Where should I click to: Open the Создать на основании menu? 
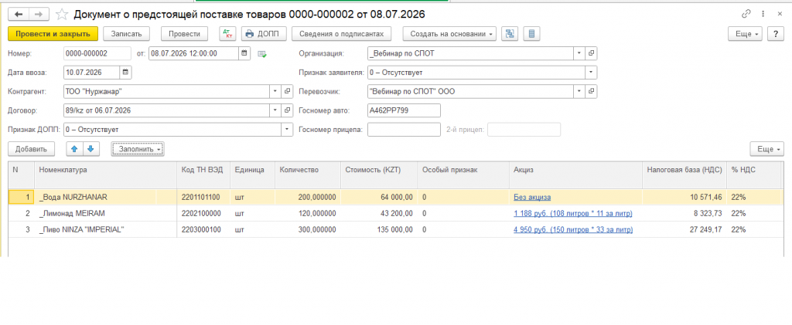(449, 34)
